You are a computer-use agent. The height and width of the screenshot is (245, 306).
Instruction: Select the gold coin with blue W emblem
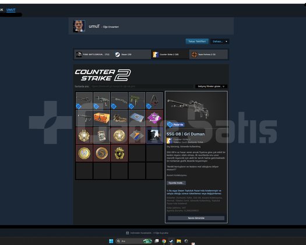(x=84, y=153)
